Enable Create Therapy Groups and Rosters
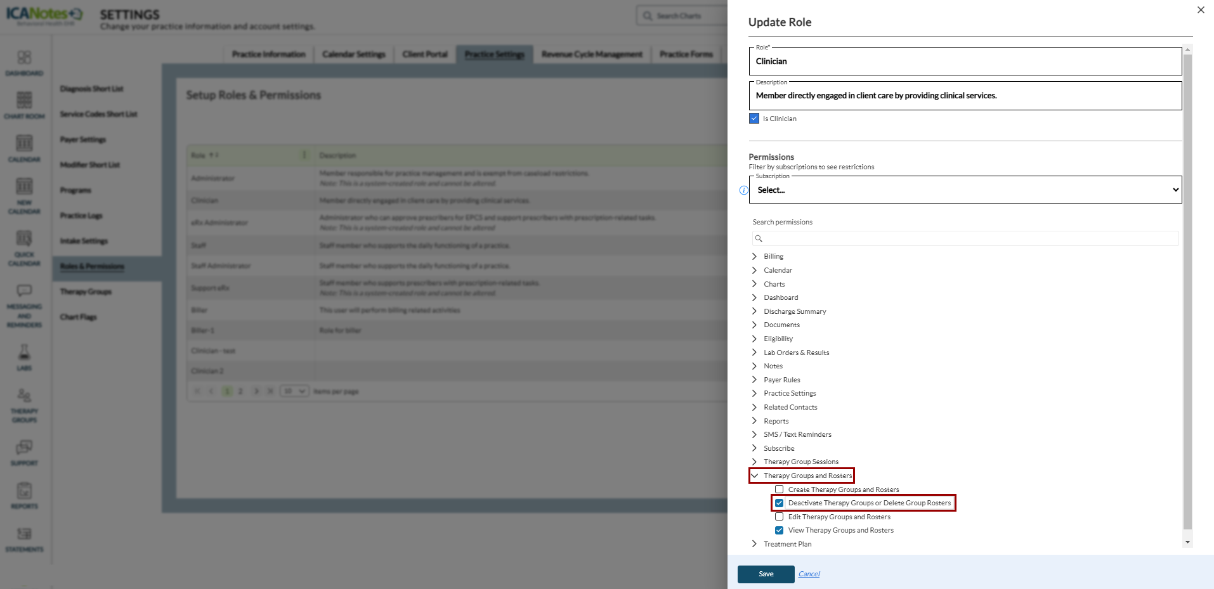This screenshot has width=1214, height=589. 779,489
